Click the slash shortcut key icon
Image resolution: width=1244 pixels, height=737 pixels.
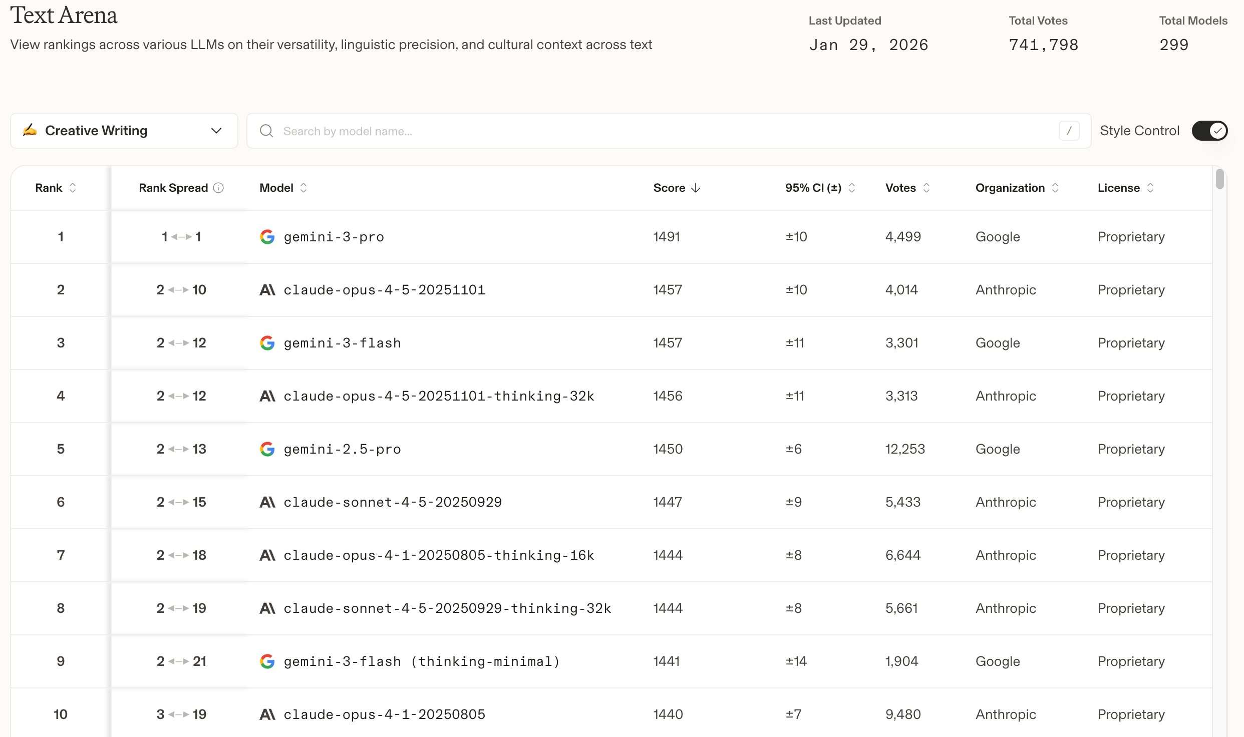[x=1069, y=131]
